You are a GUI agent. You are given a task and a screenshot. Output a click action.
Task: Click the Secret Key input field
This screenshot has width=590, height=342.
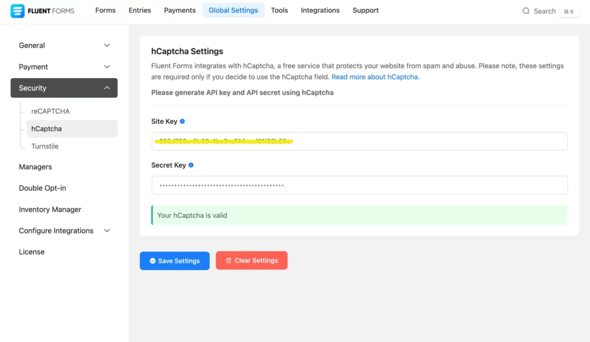click(360, 185)
